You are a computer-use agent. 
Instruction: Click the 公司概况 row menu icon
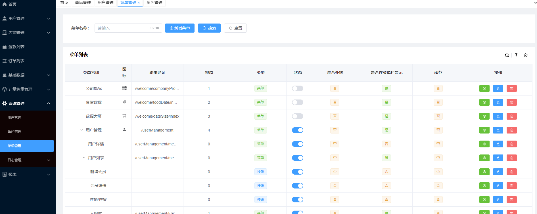coord(124,88)
